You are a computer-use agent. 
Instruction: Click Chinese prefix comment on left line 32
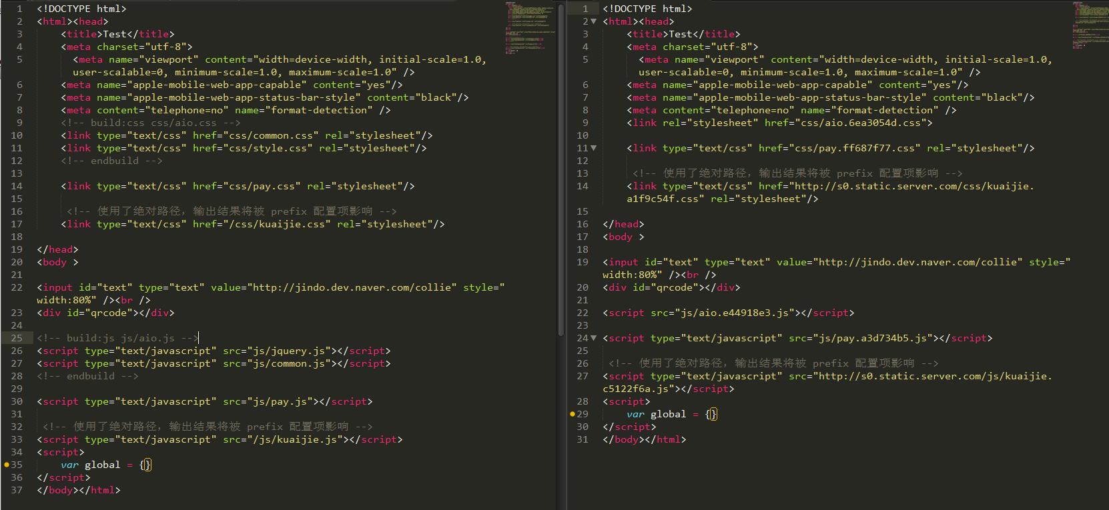(208, 427)
